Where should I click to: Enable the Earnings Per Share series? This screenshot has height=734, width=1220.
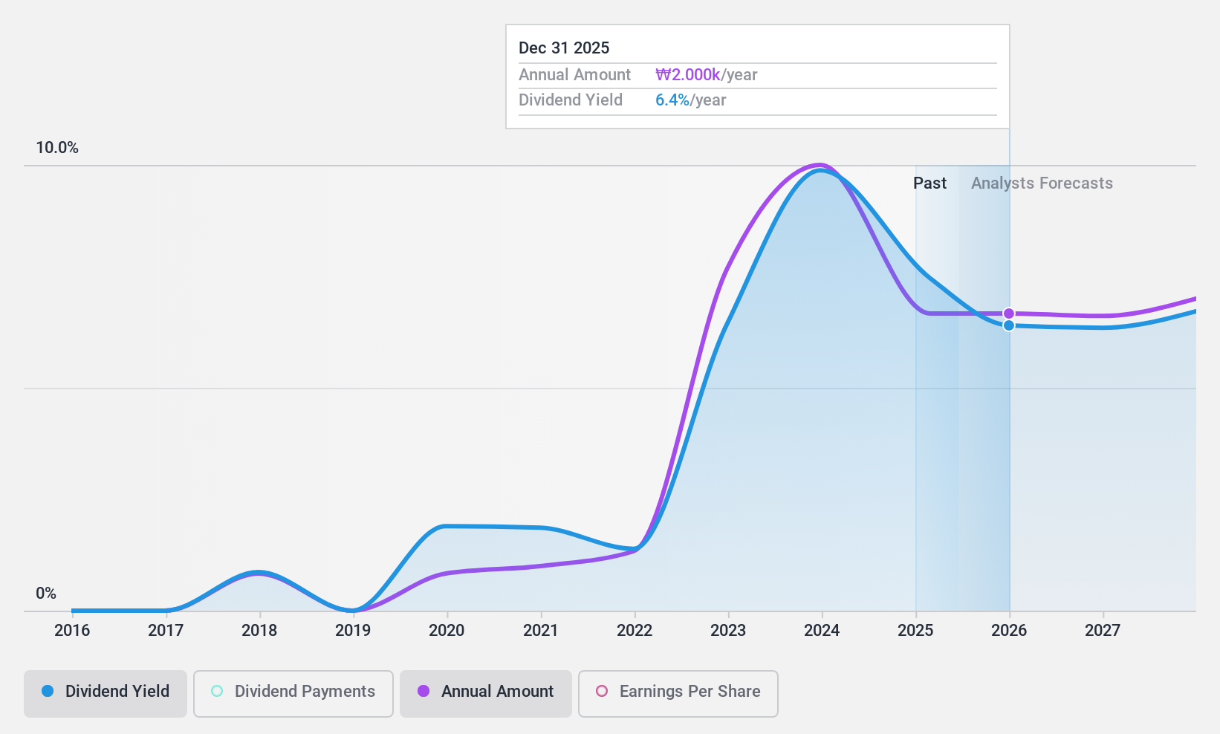coord(678,694)
